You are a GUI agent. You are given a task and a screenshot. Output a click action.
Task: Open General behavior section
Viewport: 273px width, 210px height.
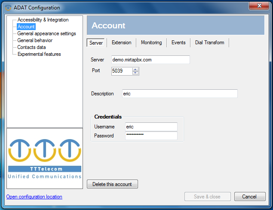tap(35, 40)
